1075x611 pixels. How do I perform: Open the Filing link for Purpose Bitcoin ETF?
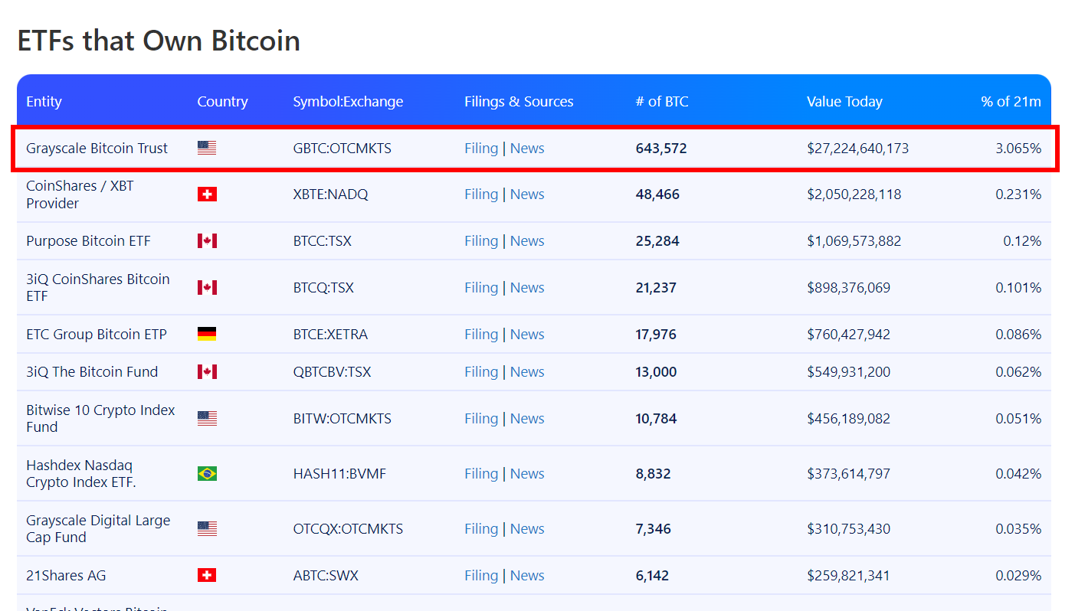point(481,241)
